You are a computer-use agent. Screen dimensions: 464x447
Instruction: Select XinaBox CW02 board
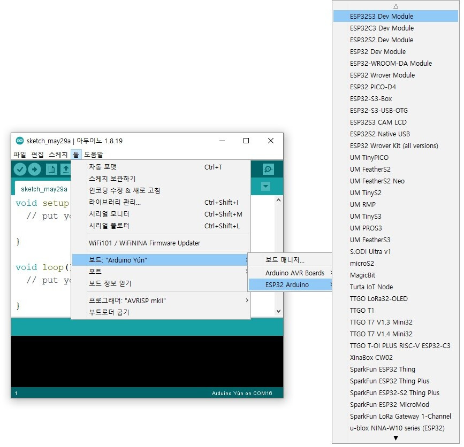(395, 357)
